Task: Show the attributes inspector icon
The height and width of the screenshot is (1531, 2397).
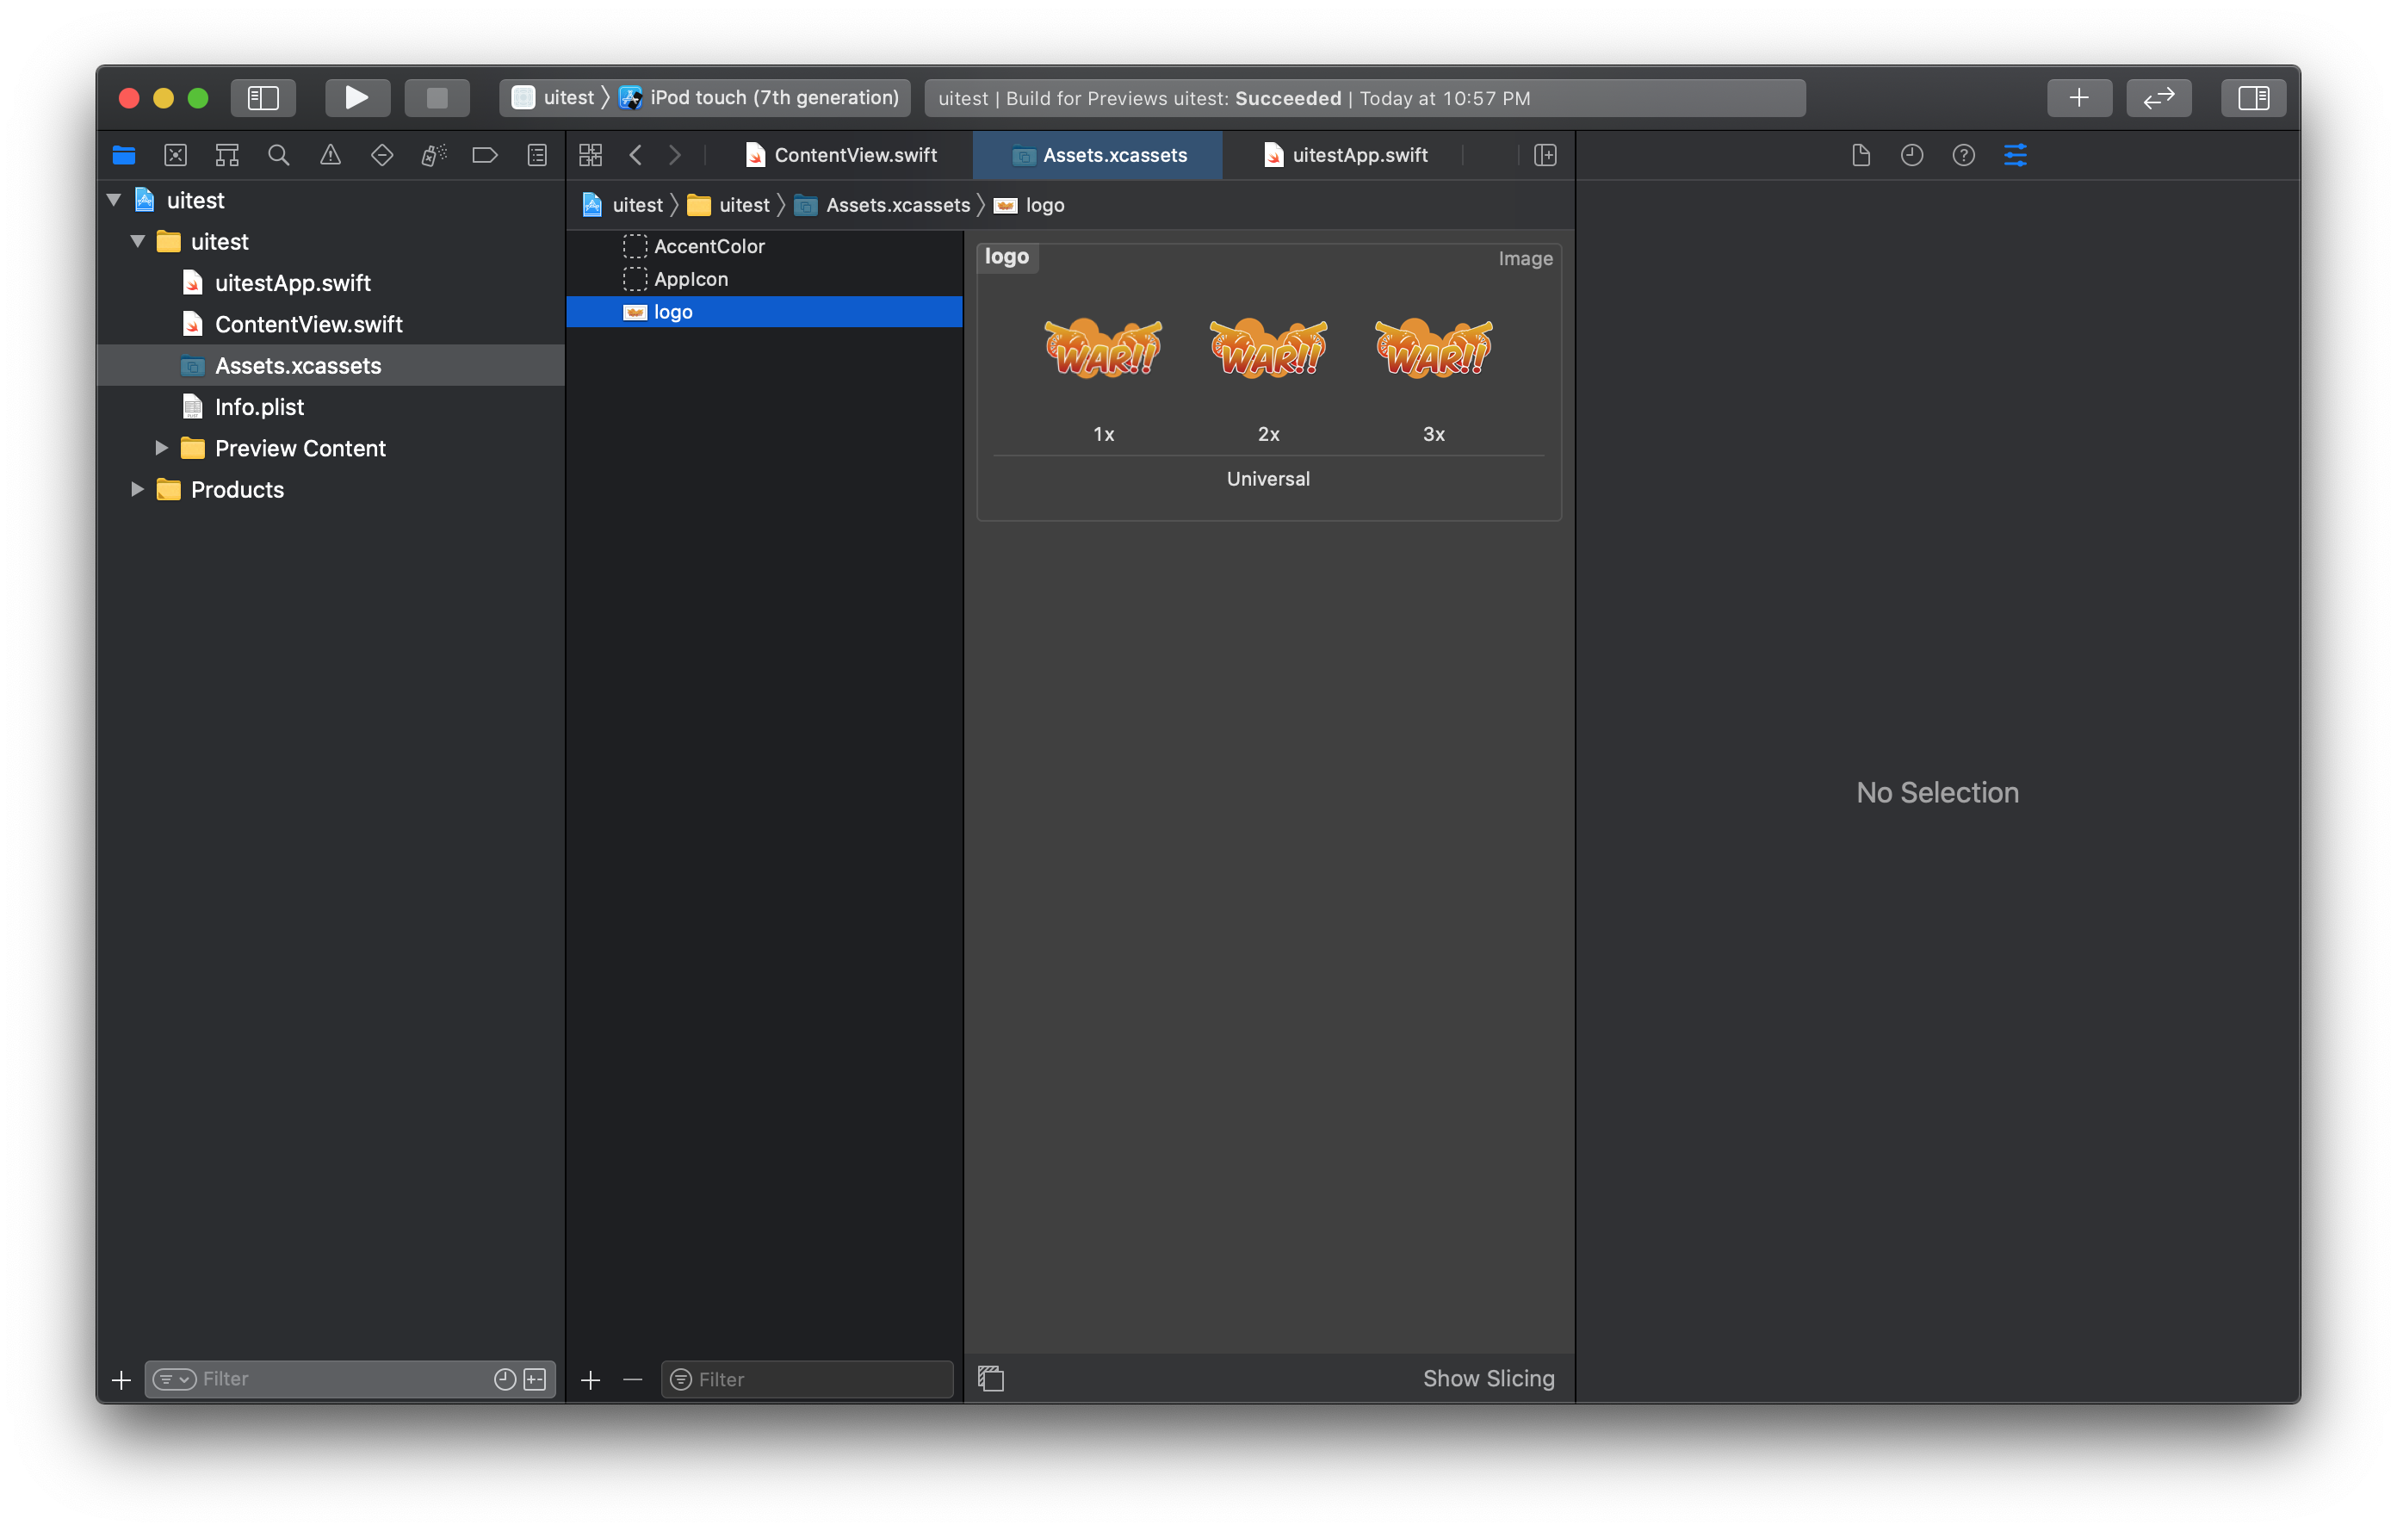Action: (x=2015, y=155)
